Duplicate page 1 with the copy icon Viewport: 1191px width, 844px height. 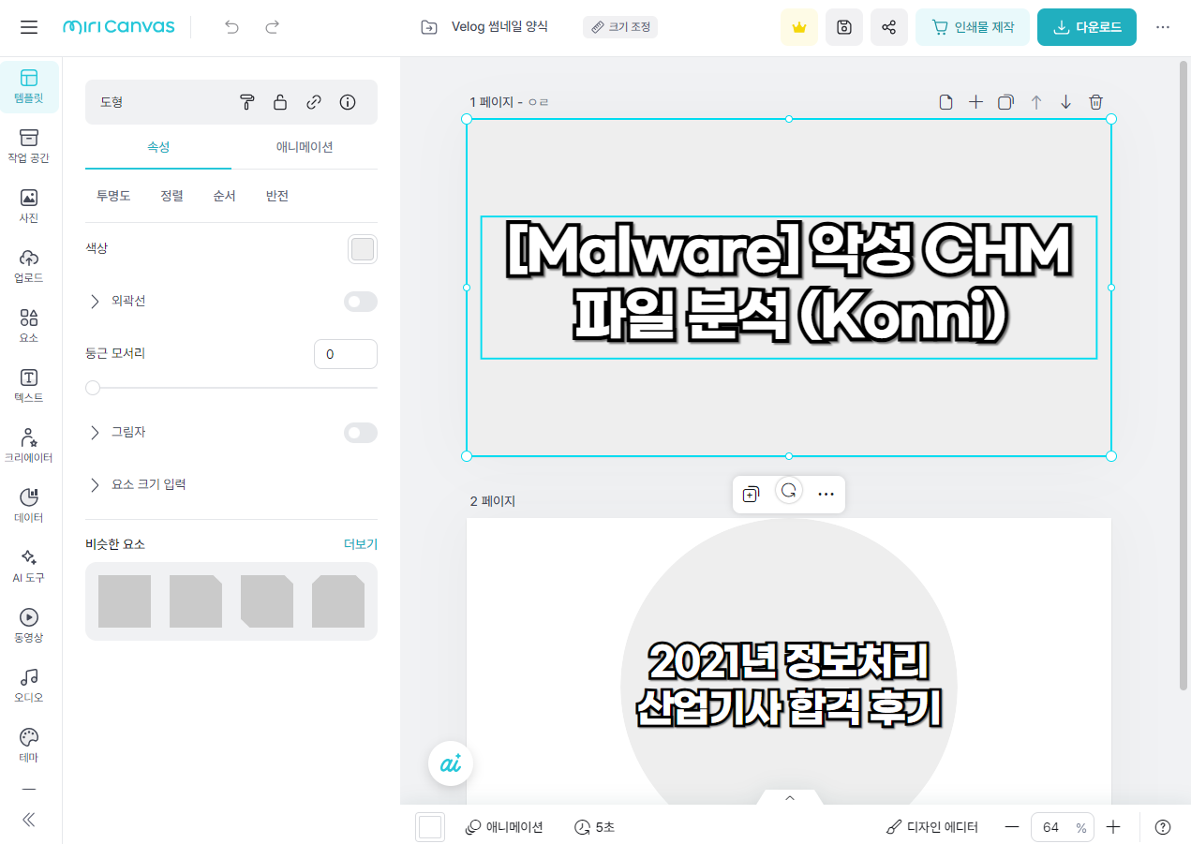tap(1005, 101)
